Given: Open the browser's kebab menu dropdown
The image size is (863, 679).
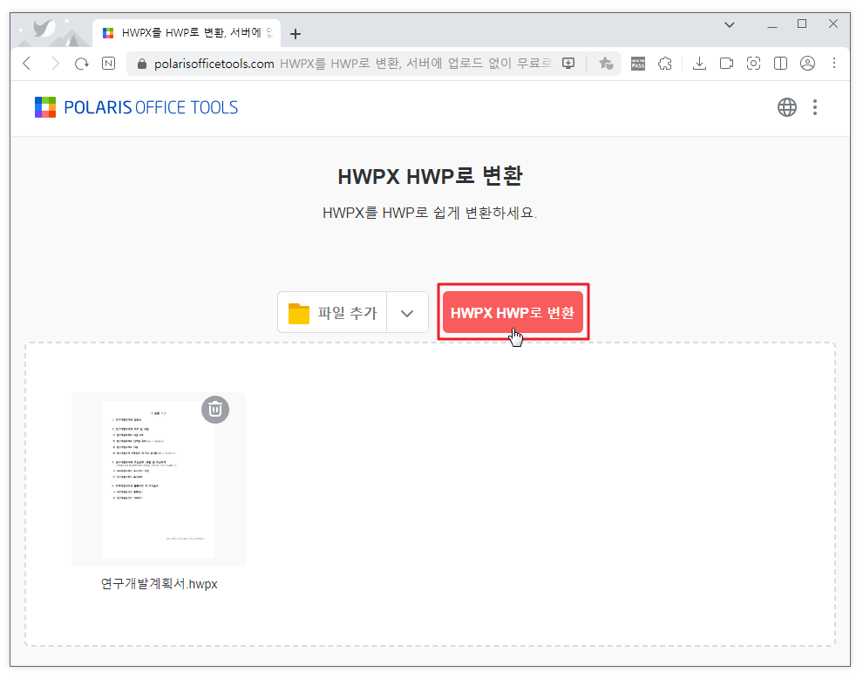Looking at the screenshot, I should coord(834,63).
